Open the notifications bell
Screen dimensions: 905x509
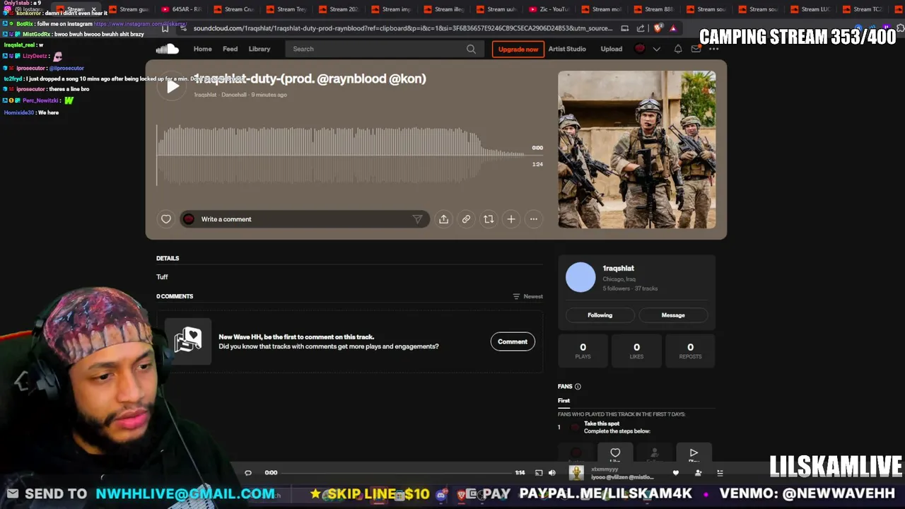click(677, 49)
